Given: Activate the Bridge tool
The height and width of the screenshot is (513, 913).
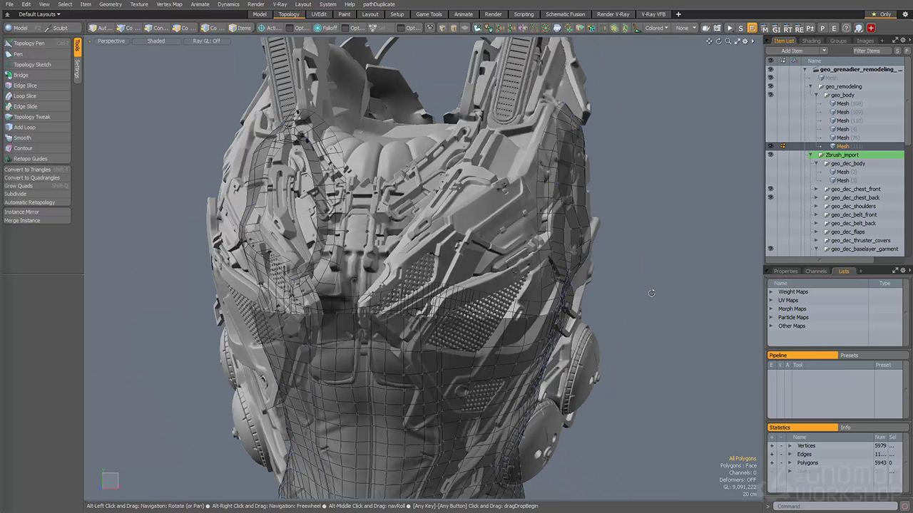Looking at the screenshot, I should 21,75.
